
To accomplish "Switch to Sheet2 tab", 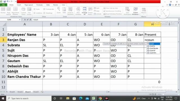I will coord(20,92).
